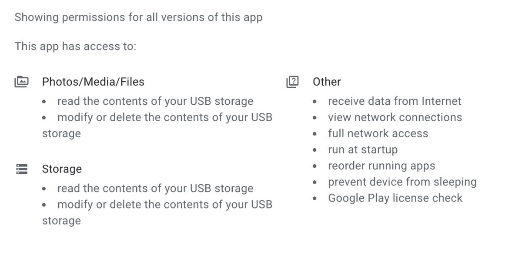
Task: Click the bullet beside 'full network access'
Action: 315,134
